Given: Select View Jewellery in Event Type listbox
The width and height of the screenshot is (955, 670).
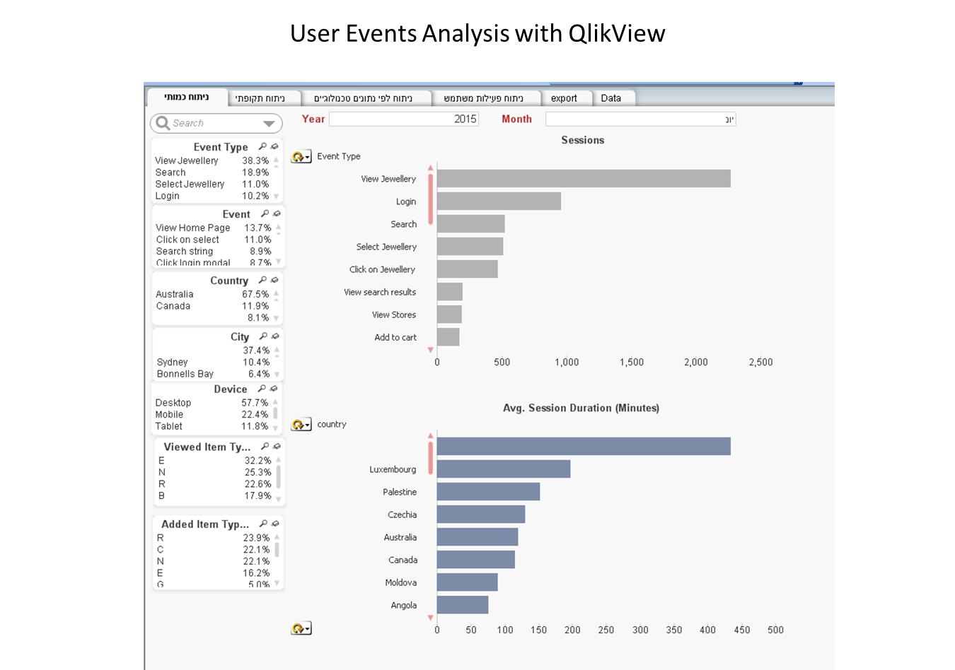Looking at the screenshot, I should tap(212, 160).
